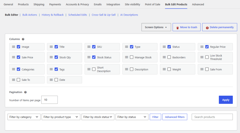Click the drag handle icon for Title column

(51, 47)
